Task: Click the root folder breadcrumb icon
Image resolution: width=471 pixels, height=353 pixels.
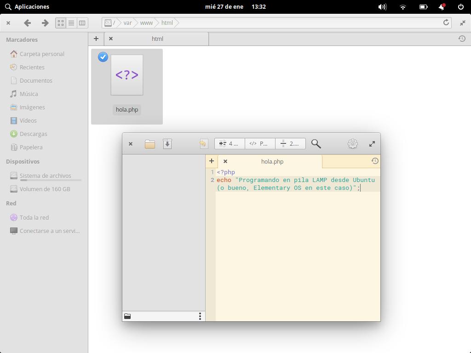Action: point(108,23)
